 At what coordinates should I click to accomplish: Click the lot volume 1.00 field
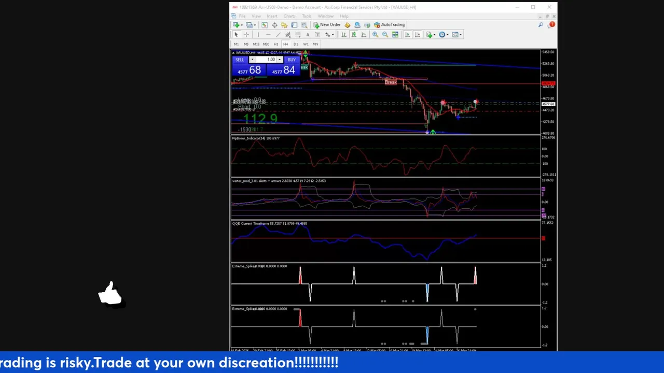tap(266, 60)
